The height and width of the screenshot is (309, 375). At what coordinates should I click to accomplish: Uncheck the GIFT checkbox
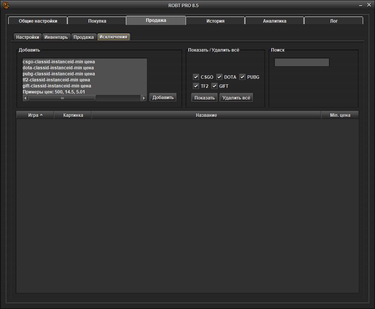pos(214,86)
